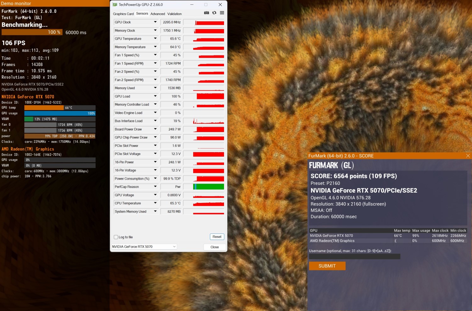
Task: Close the FurMark SCORE panel
Action: [468, 156]
